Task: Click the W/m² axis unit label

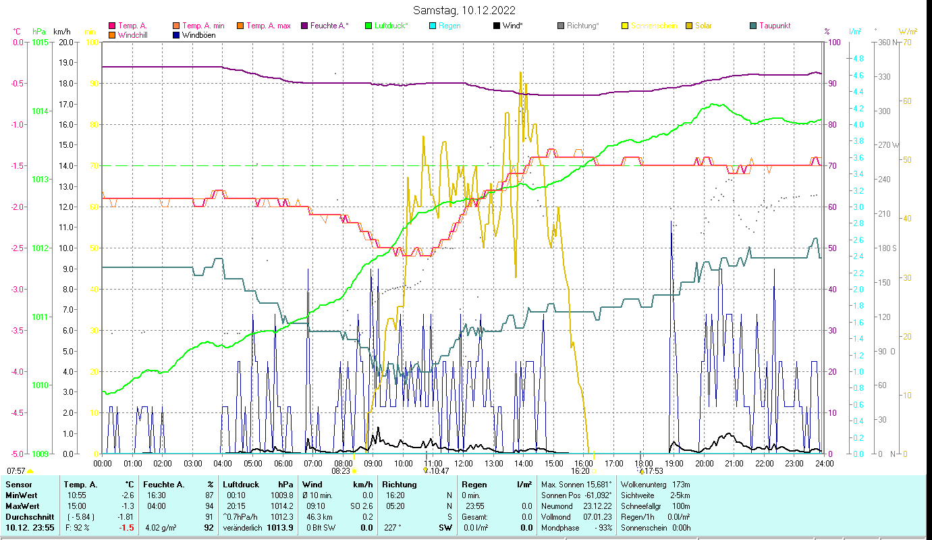Action: 908,32
